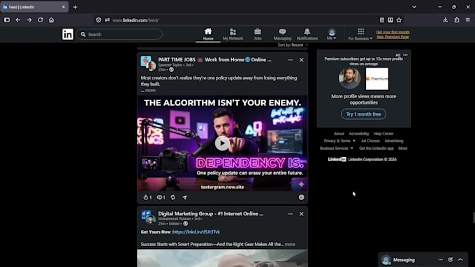Click the Premium free month link

tap(393, 34)
